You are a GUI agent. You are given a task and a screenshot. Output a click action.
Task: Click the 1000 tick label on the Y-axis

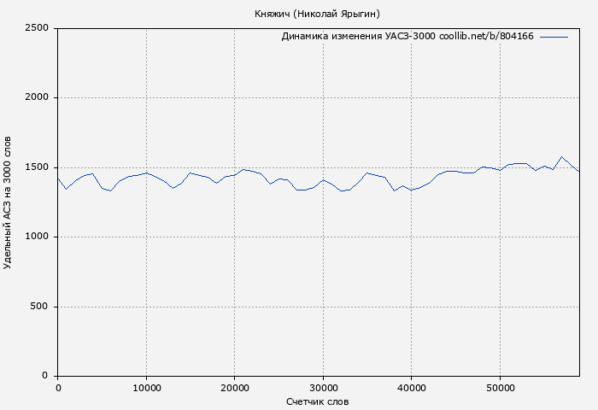click(x=35, y=237)
